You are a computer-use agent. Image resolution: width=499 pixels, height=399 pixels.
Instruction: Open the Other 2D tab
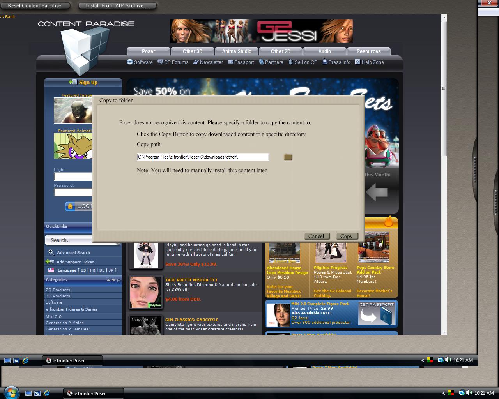(281, 51)
